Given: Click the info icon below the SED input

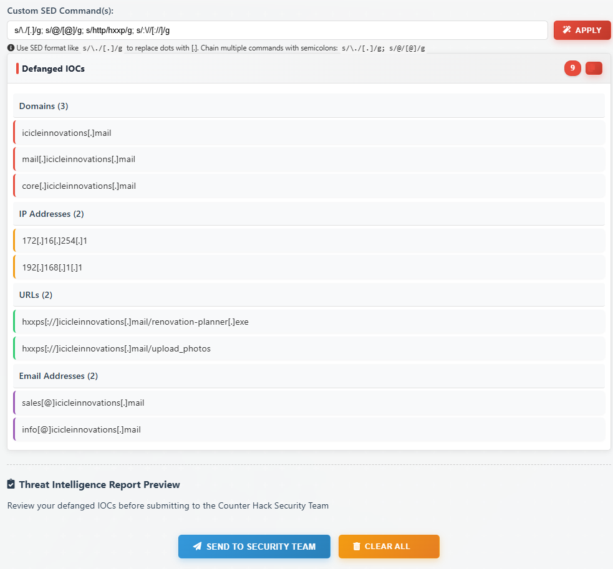Looking at the screenshot, I should [x=11, y=48].
